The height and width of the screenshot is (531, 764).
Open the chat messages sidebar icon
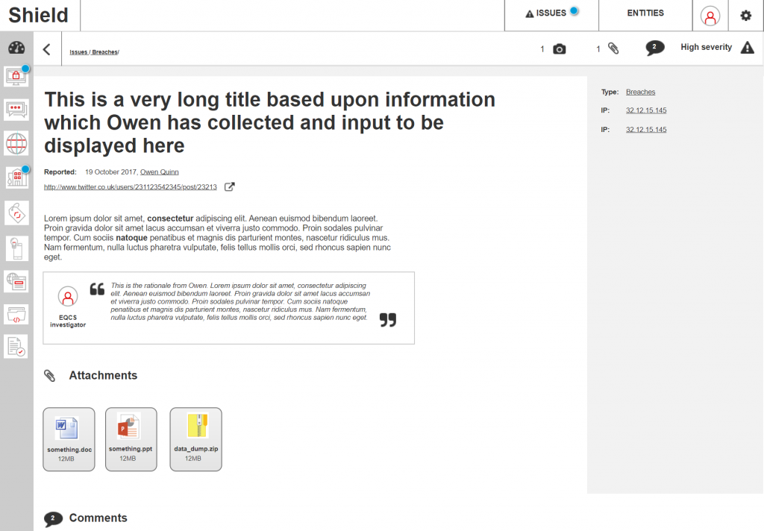(x=16, y=110)
